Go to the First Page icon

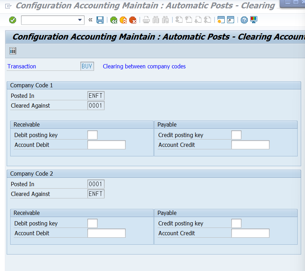click(x=179, y=20)
